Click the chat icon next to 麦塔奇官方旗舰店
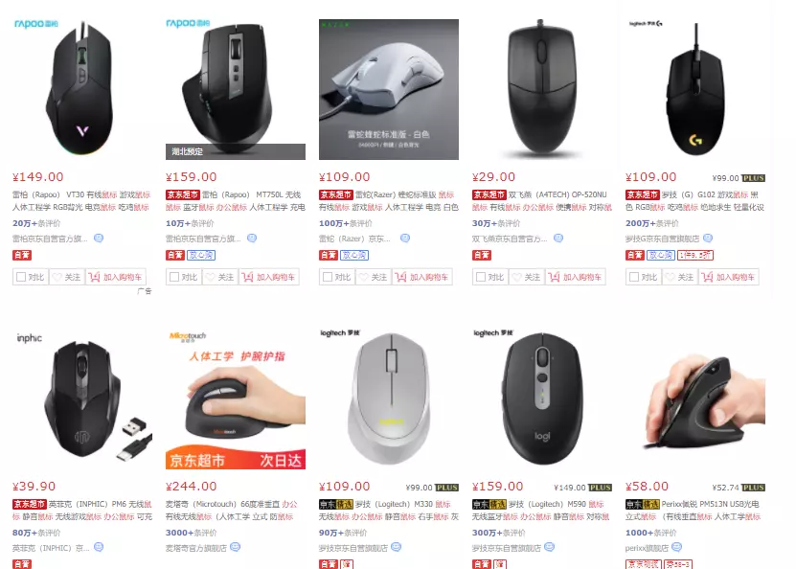The image size is (796, 569). coord(235,547)
